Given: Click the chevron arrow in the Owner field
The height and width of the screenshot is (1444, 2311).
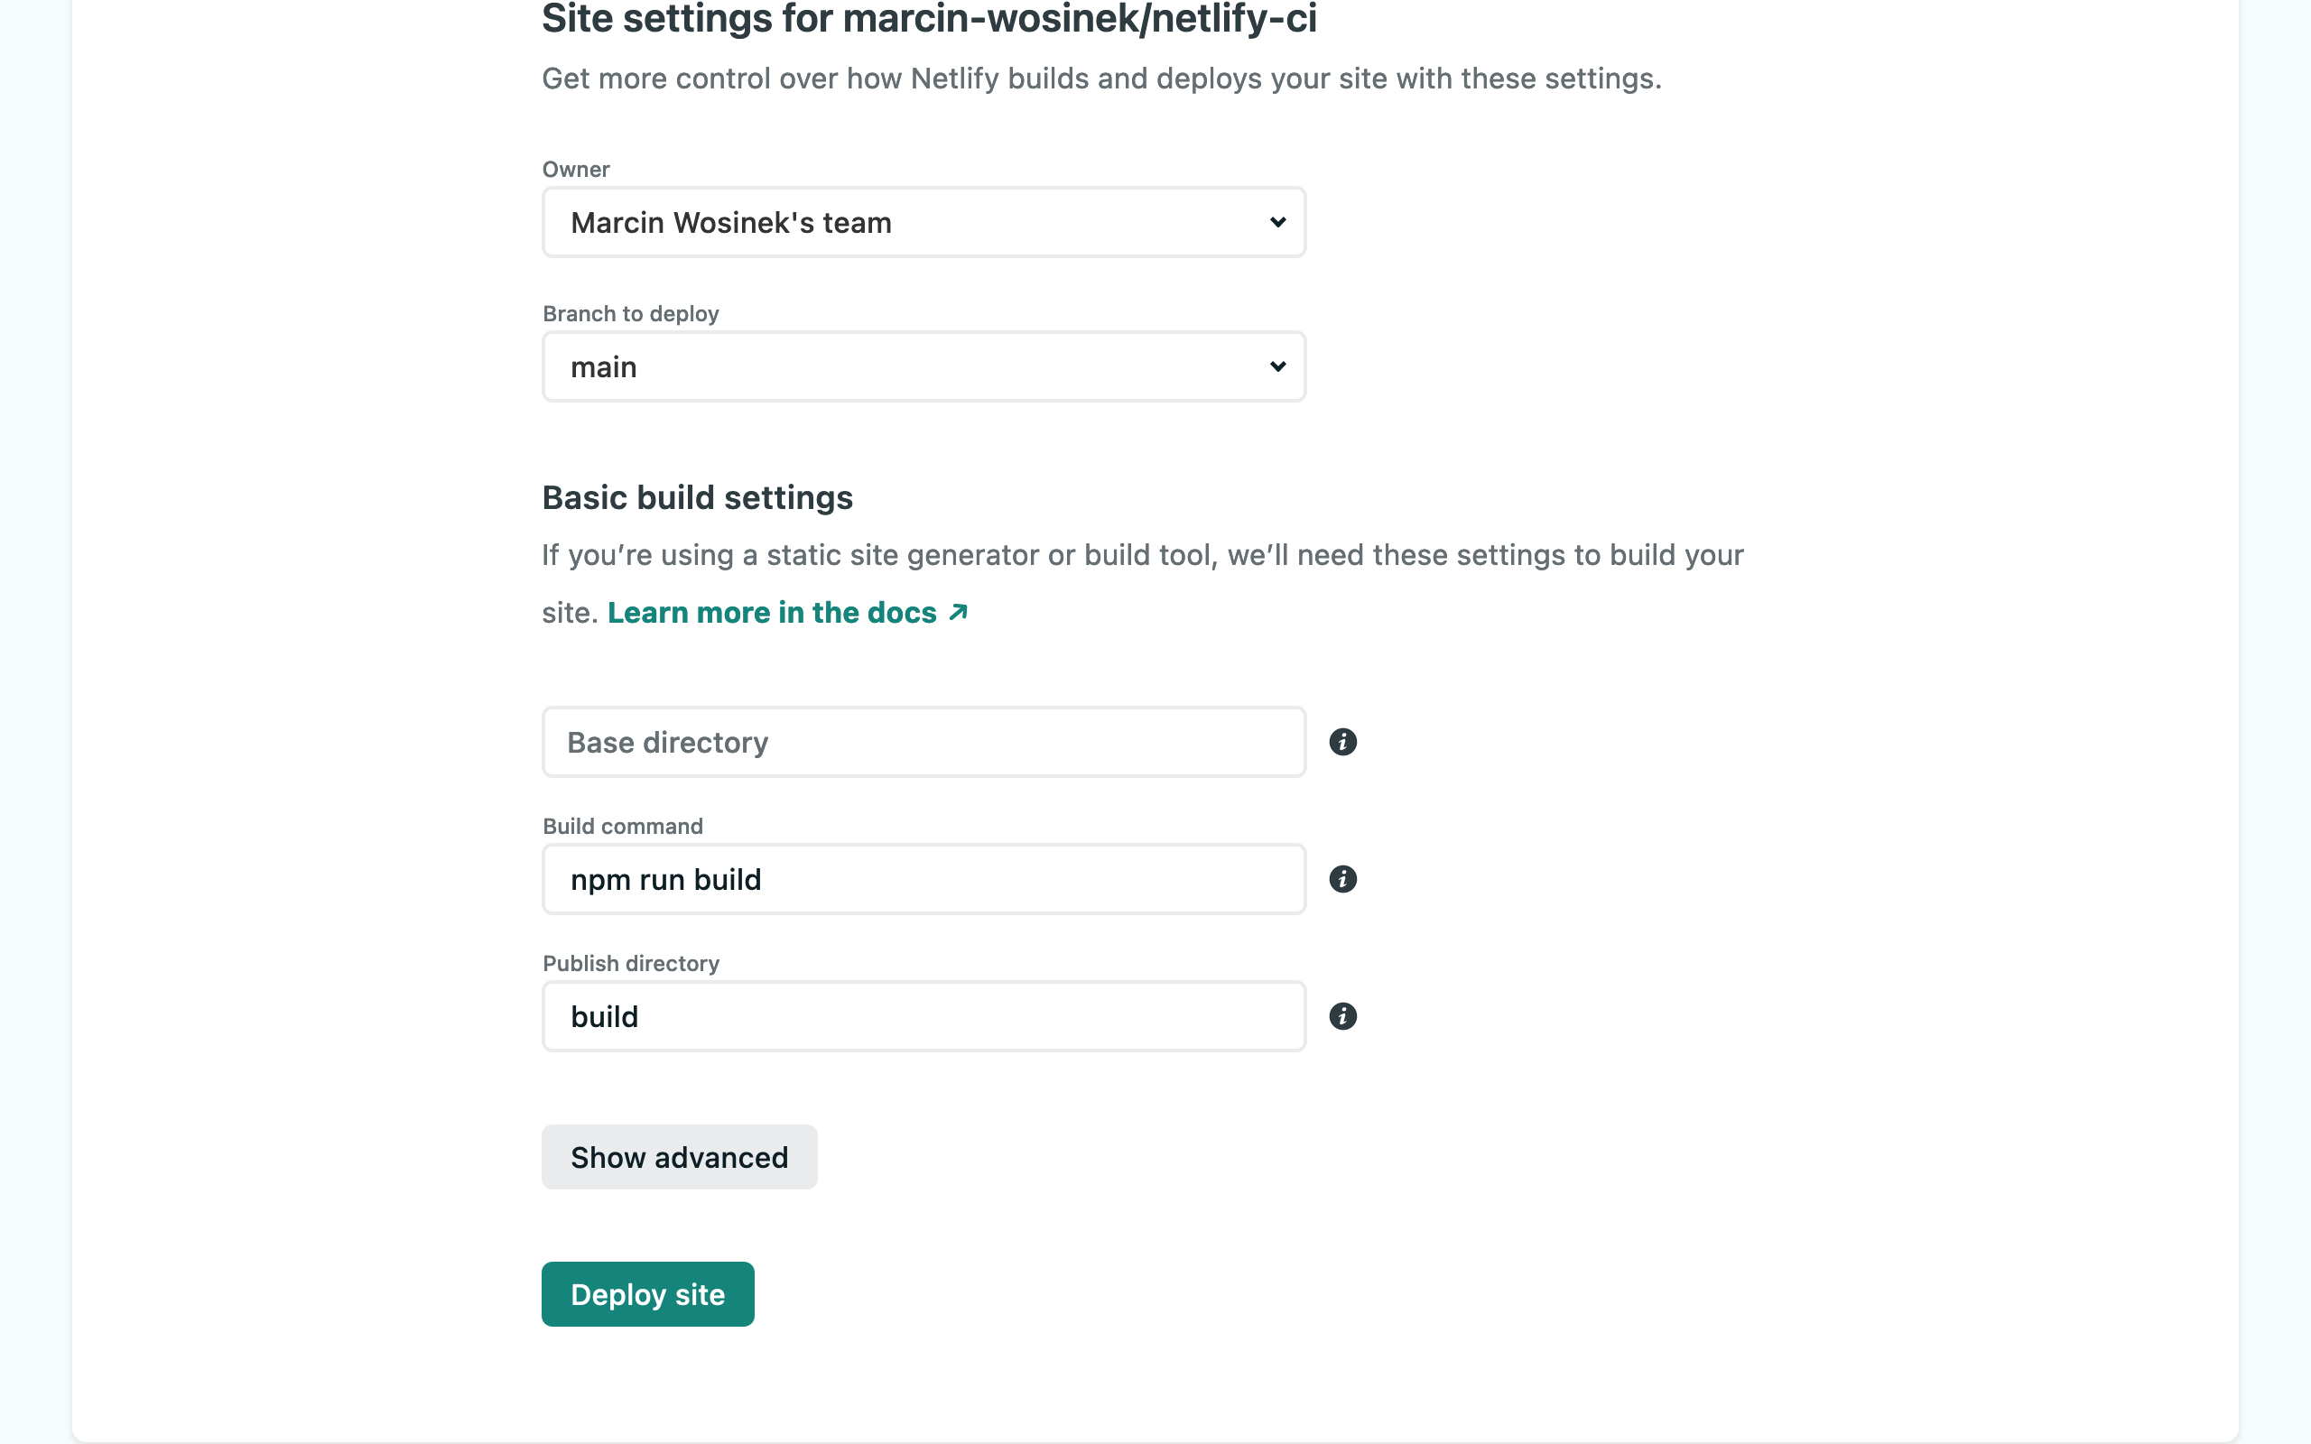Looking at the screenshot, I should 1277,223.
